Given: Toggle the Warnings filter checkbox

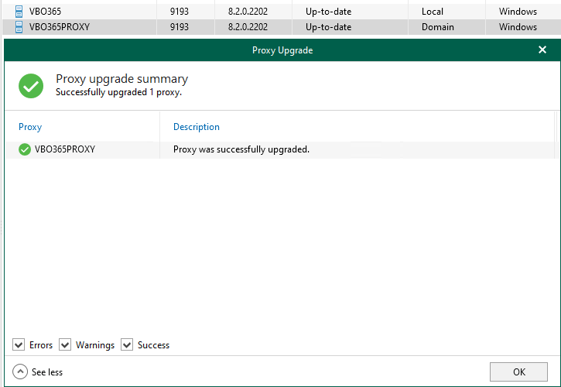Looking at the screenshot, I should coord(65,345).
